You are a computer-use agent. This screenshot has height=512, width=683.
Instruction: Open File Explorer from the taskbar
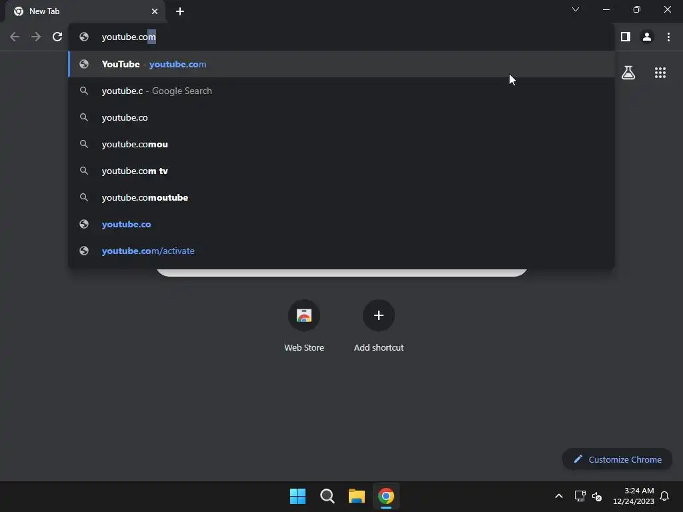[357, 496]
